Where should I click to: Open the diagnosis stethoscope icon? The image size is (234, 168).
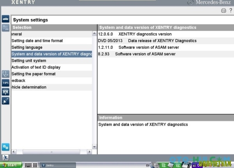pos(5,74)
